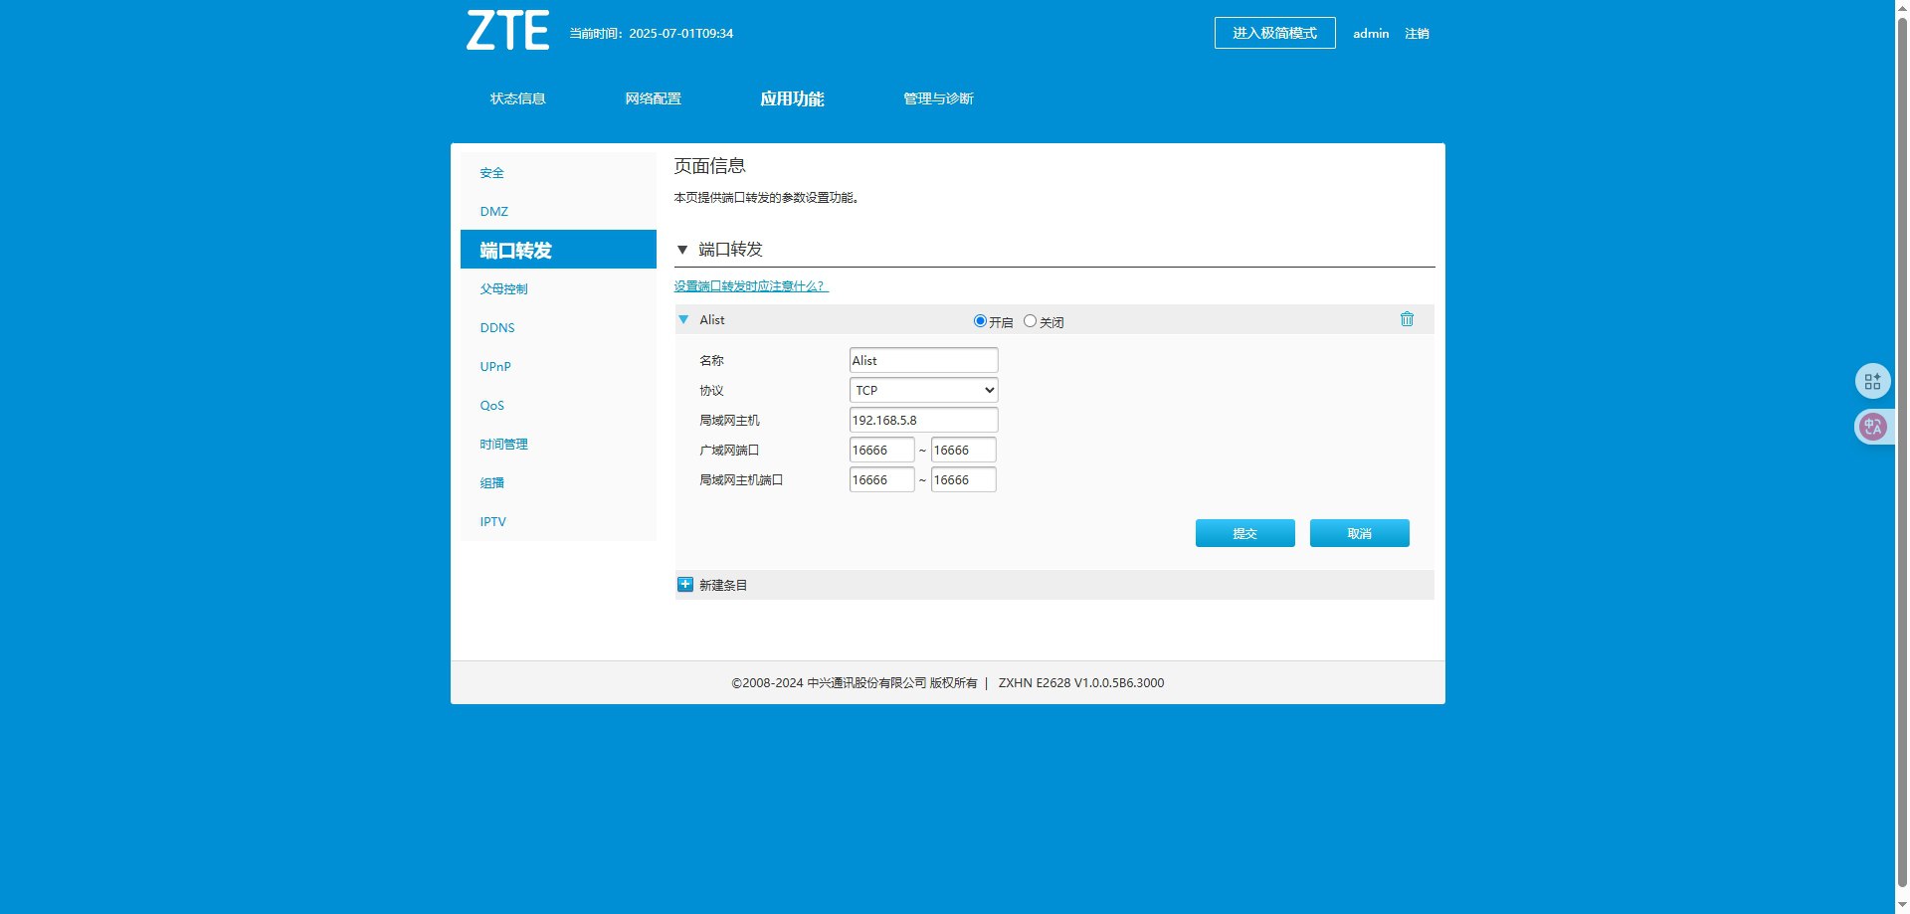Open the port forwarding notes help link

[x=751, y=286]
